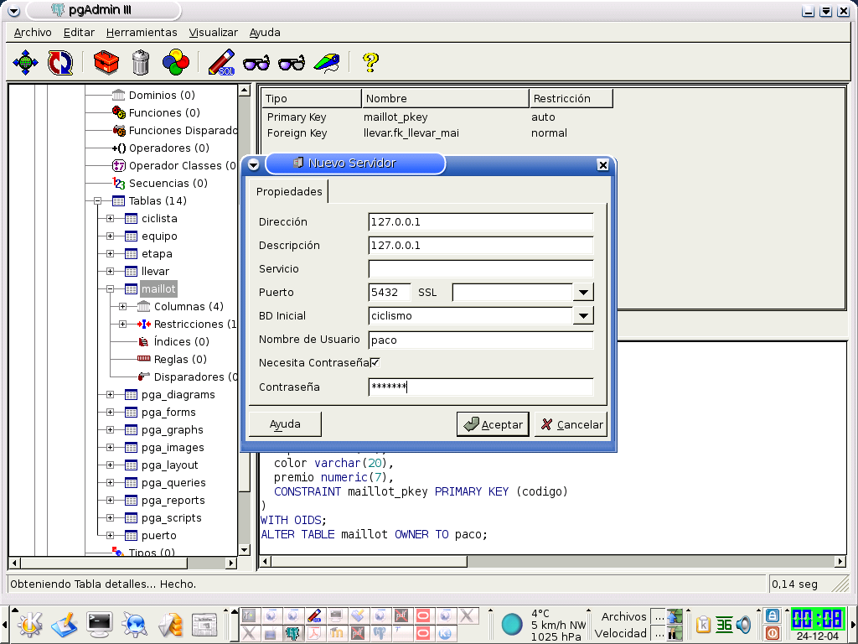Image resolution: width=858 pixels, height=644 pixels.
Task: Expand the equipo table node
Action: tap(110, 236)
